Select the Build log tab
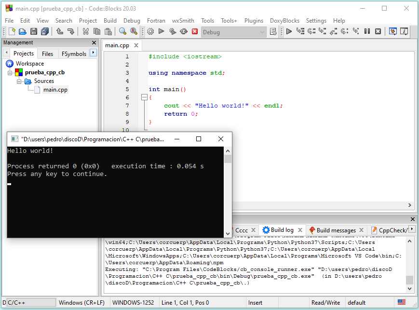Viewport: 419px width, 310px height. pos(282,230)
